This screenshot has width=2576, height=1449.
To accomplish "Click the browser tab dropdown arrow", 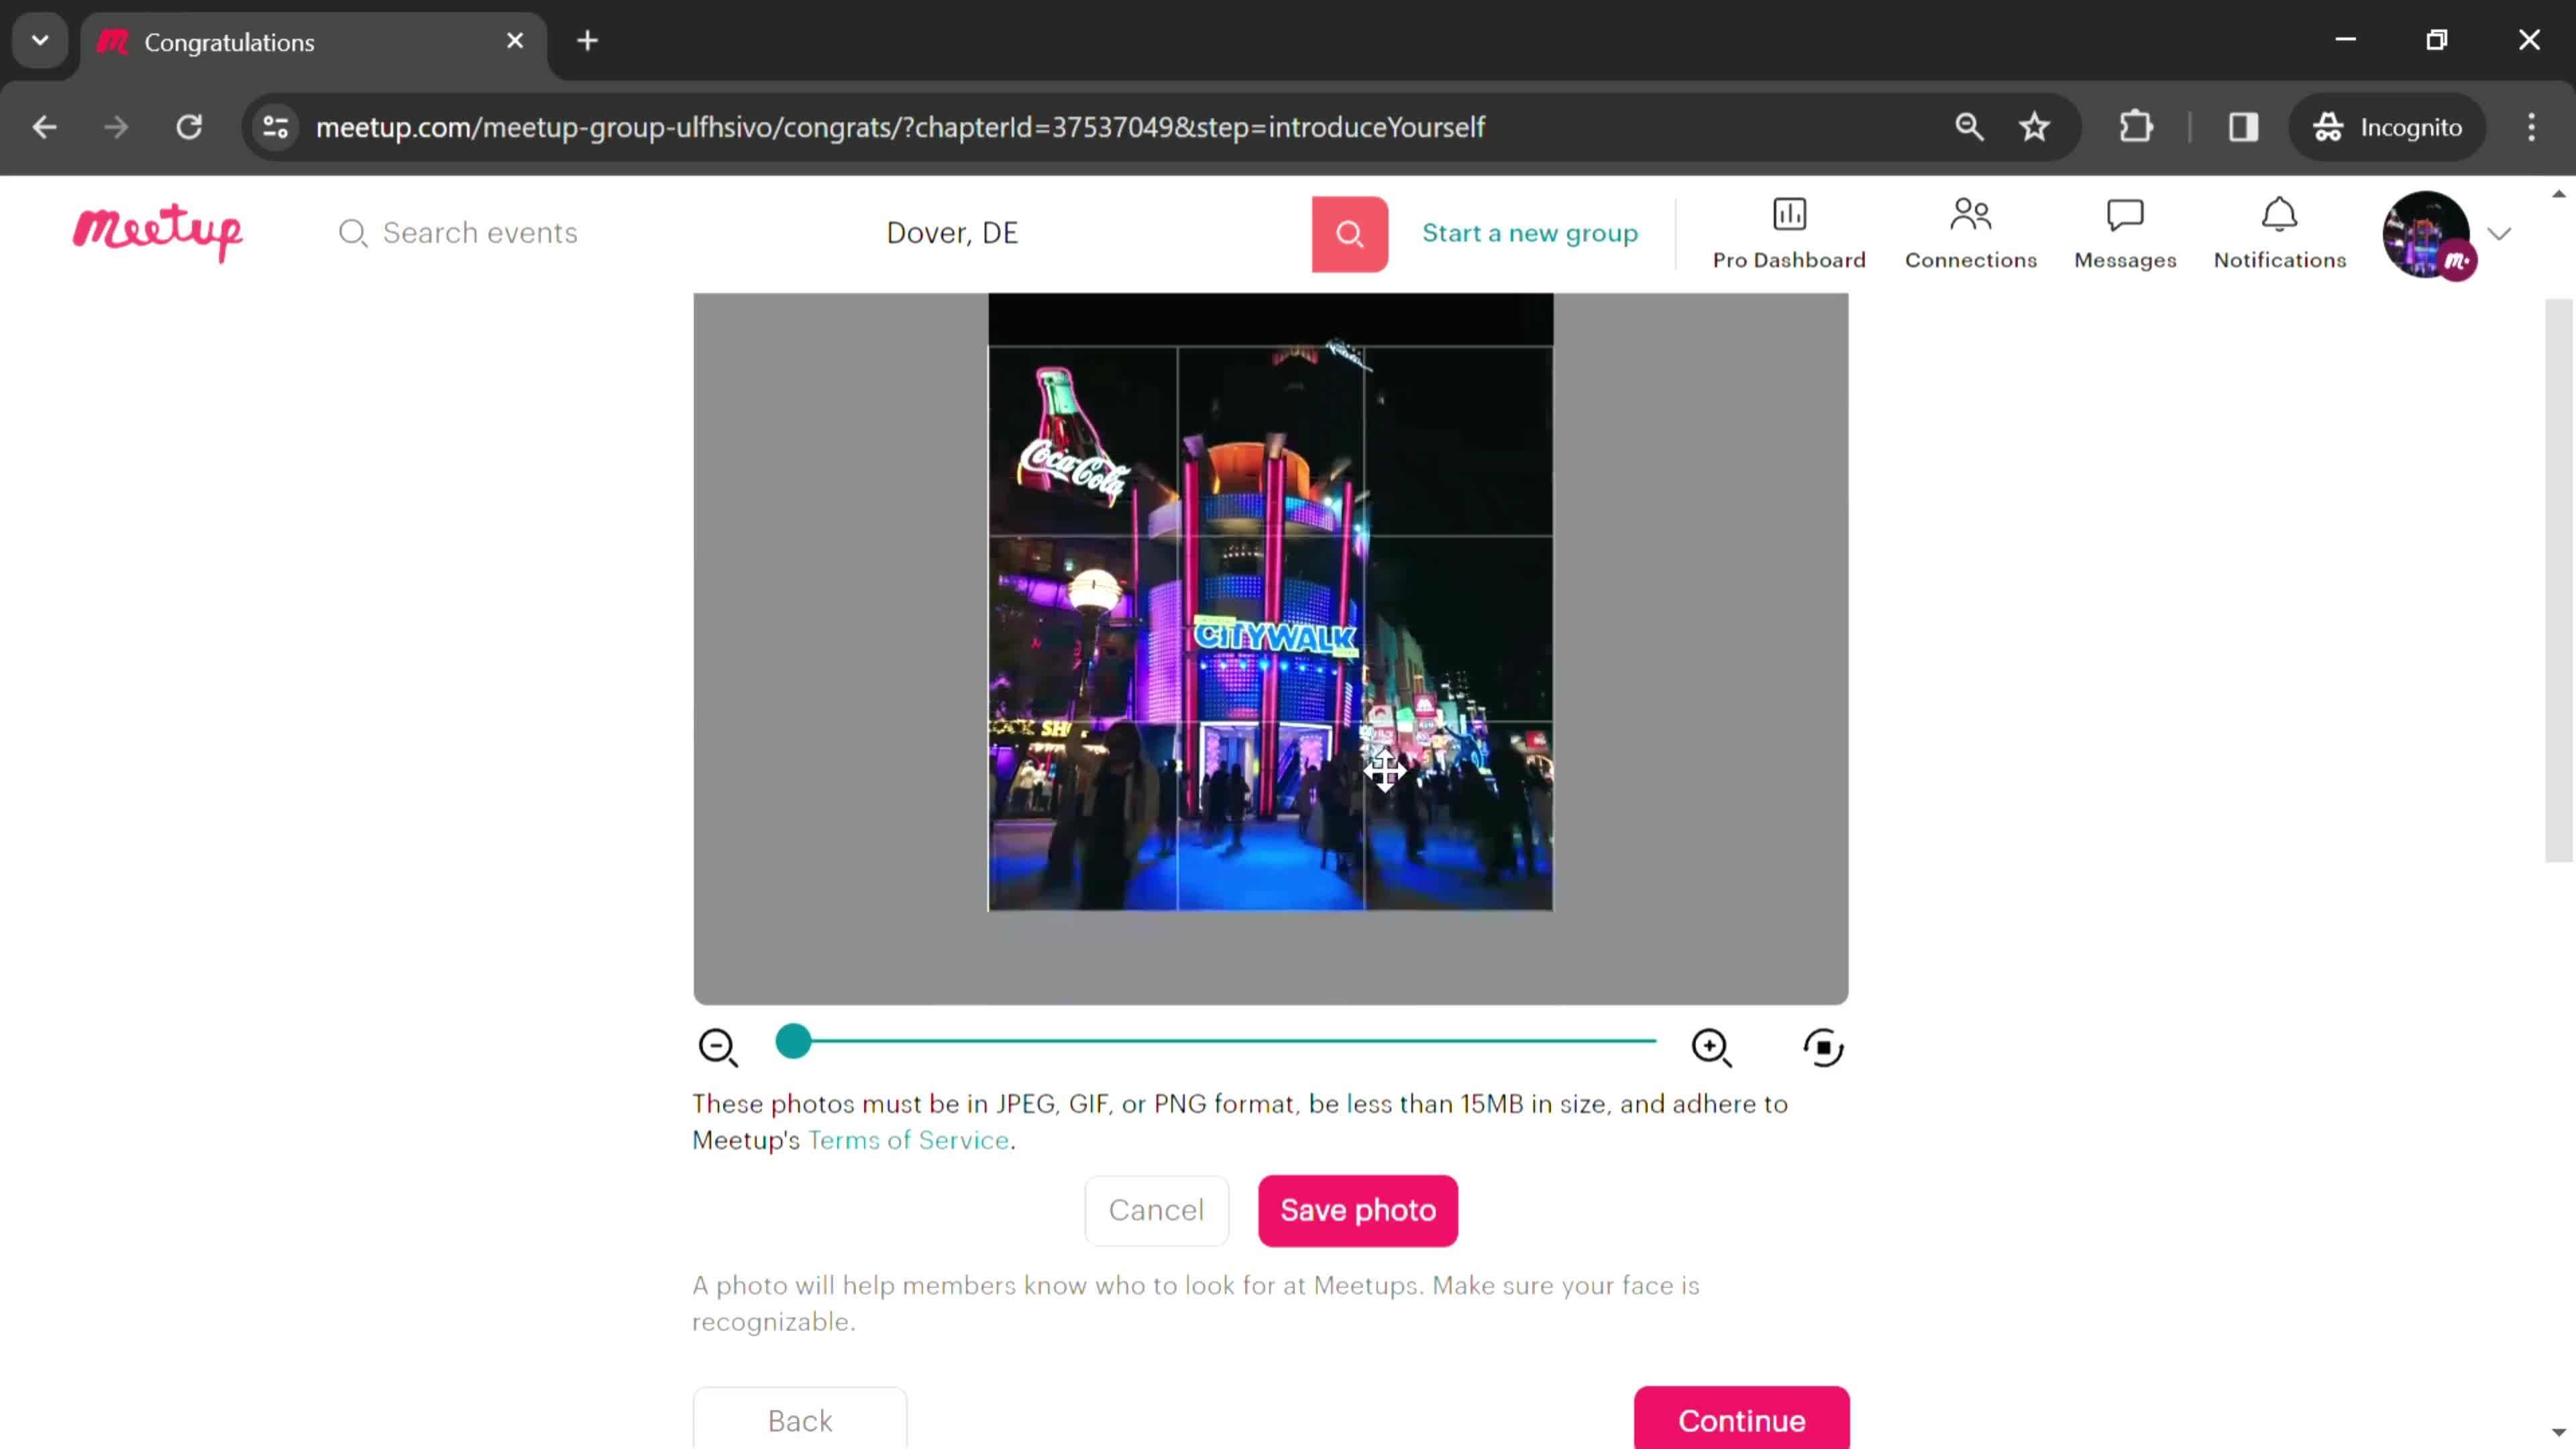I will tap(39, 41).
